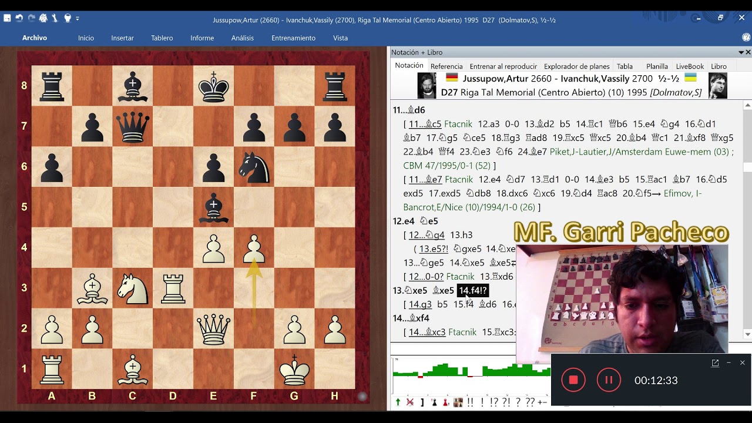The image size is (752, 423).
Task: Pop out the recorder widget window
Action: [715, 363]
